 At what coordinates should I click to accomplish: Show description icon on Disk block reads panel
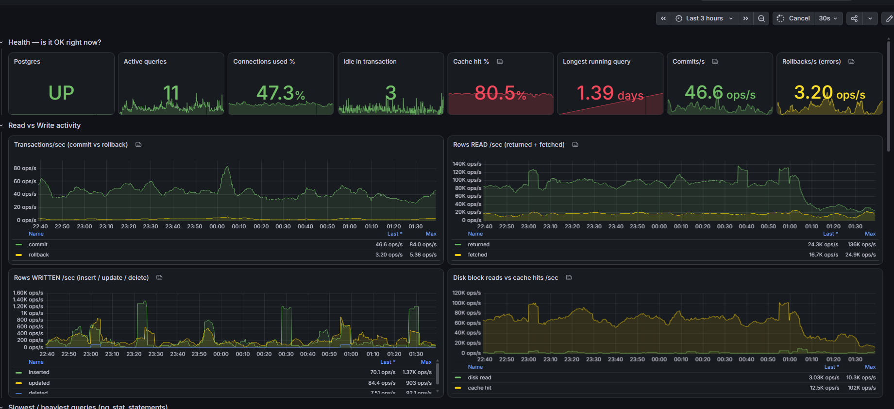pos(569,278)
